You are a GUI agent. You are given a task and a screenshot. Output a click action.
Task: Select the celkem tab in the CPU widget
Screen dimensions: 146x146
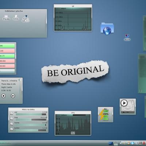point(64,115)
